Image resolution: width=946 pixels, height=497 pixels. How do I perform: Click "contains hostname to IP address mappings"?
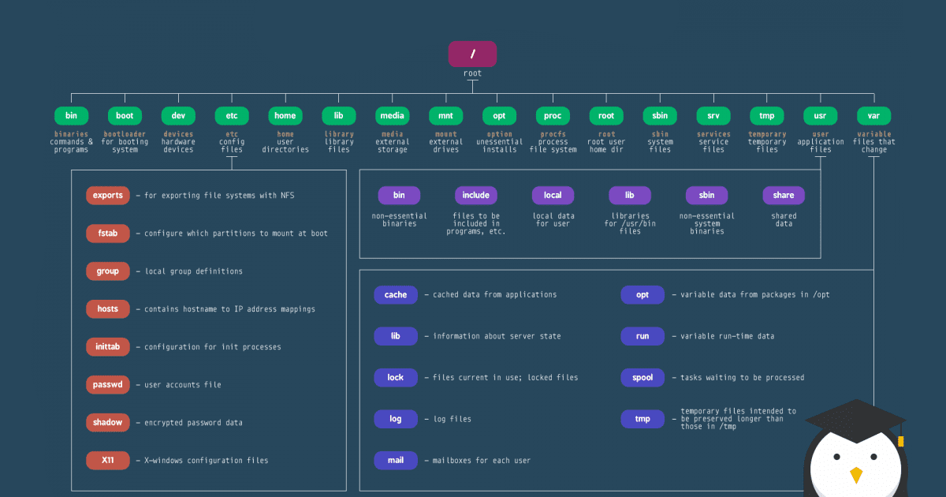point(229,309)
